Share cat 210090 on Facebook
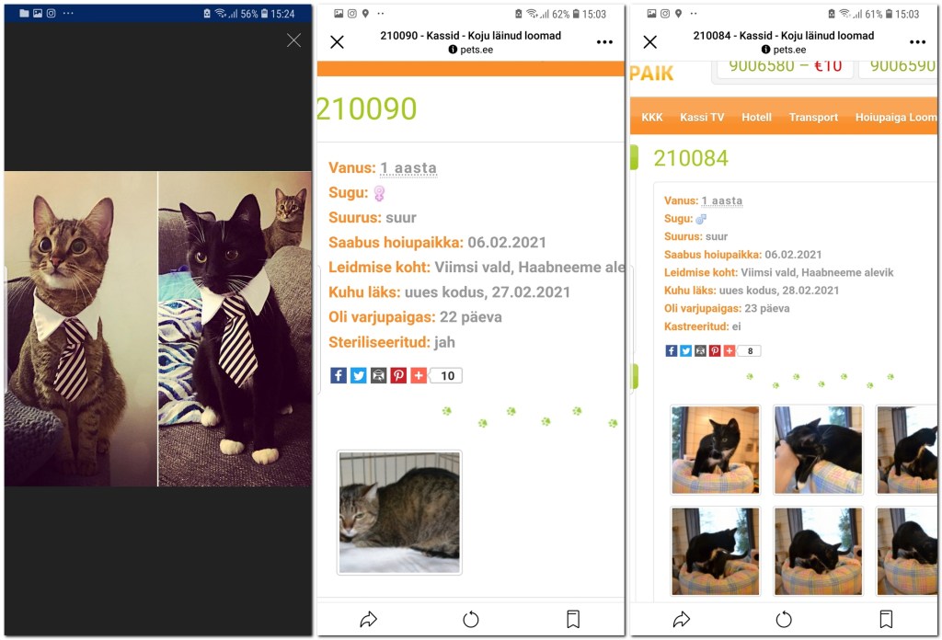942x640 pixels. click(x=339, y=375)
